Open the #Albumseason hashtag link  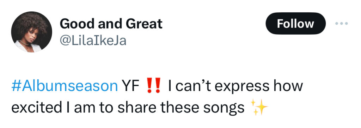pos(65,86)
